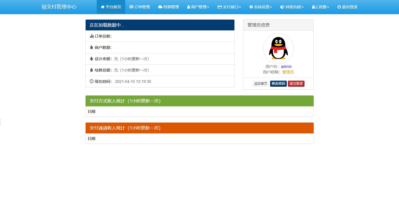This screenshot has width=399, height=209.
Task: Click the bar chart icon beside 订单总数
Action: pos(91,36)
